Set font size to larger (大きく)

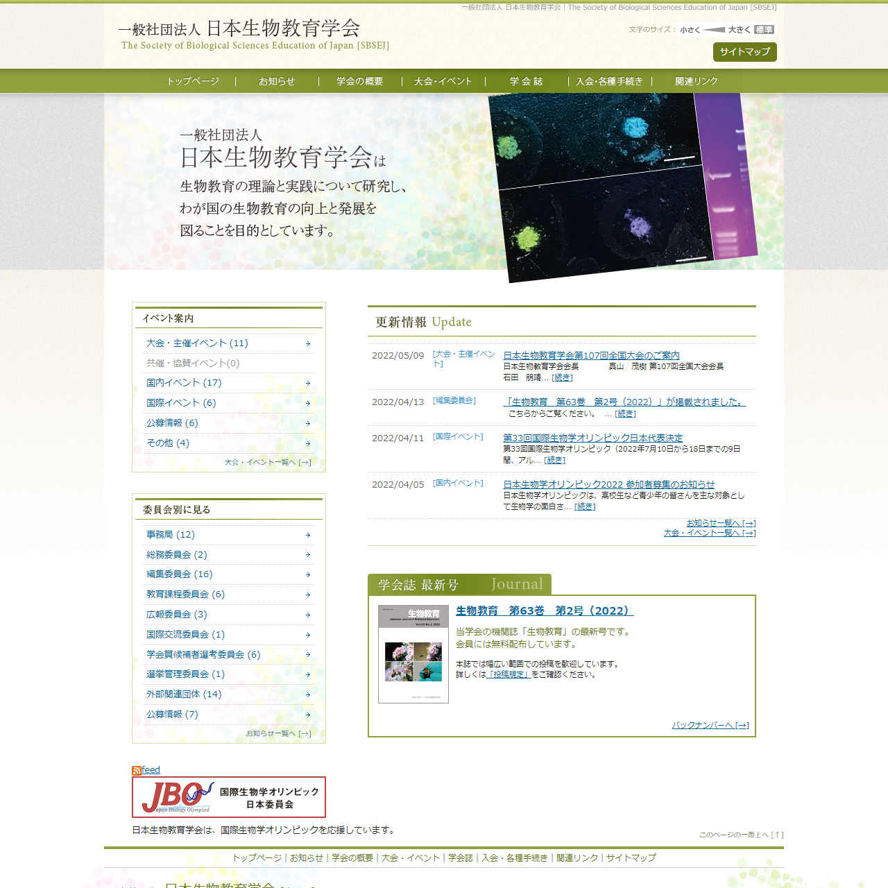[x=739, y=30]
